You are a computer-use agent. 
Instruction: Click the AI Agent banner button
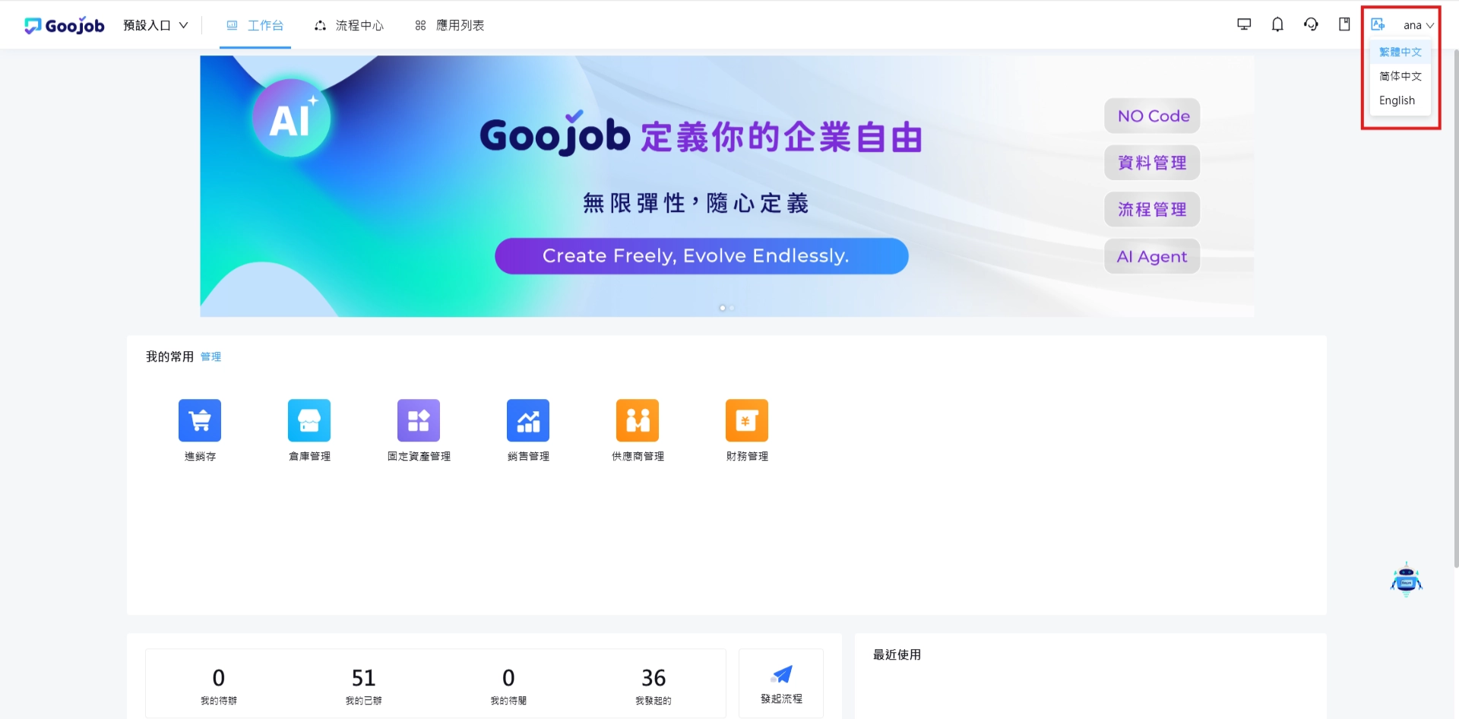pos(1153,256)
